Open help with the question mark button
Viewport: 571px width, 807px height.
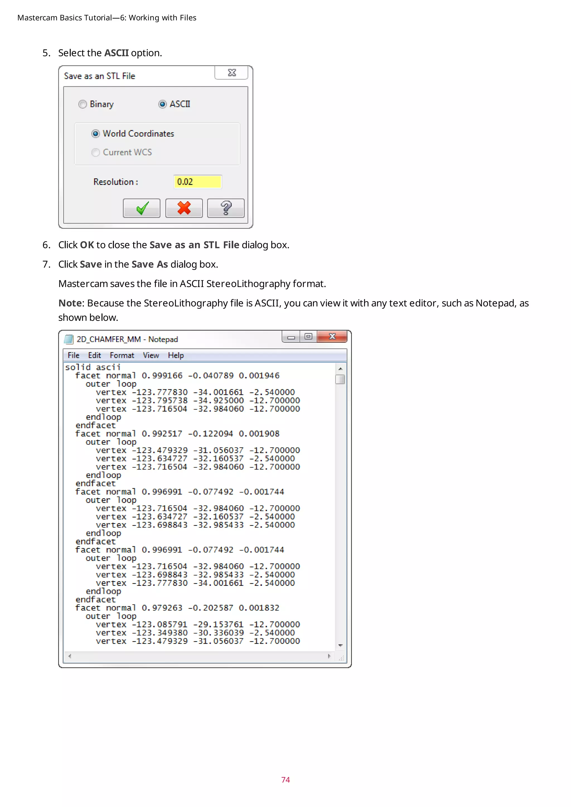226,208
